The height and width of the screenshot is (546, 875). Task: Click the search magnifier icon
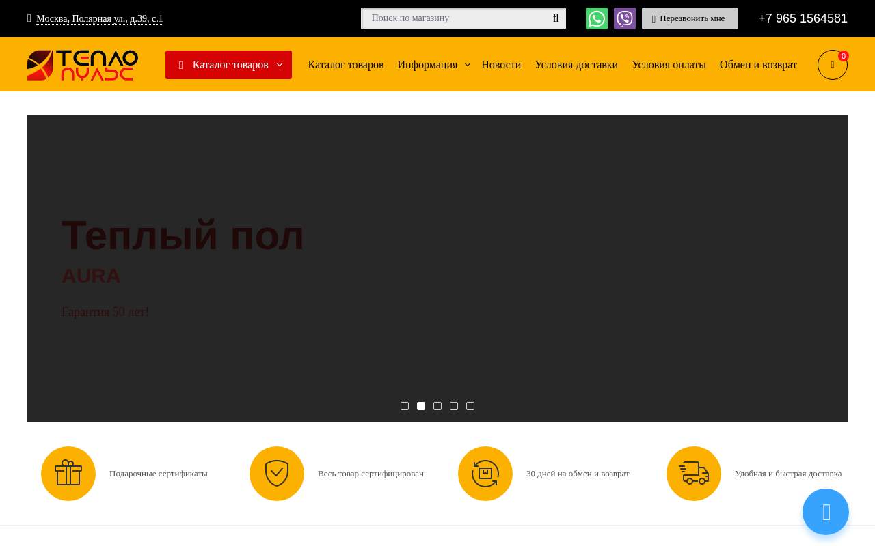556,18
